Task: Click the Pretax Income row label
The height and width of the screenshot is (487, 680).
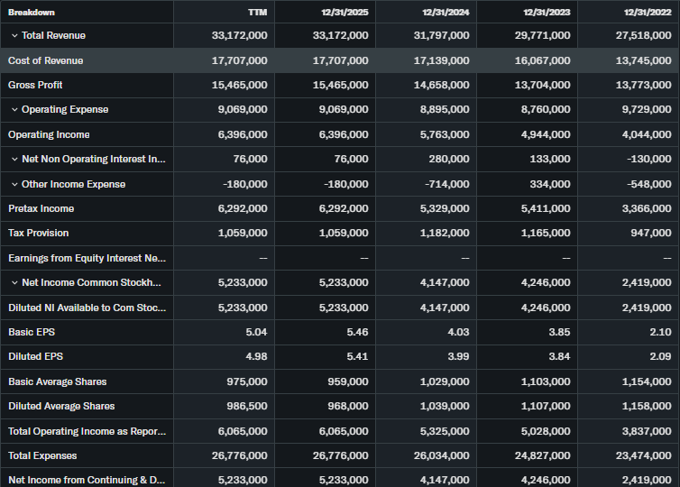Action: tap(41, 208)
